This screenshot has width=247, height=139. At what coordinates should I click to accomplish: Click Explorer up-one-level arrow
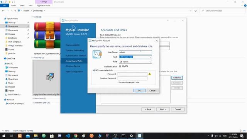[x=15, y=11]
